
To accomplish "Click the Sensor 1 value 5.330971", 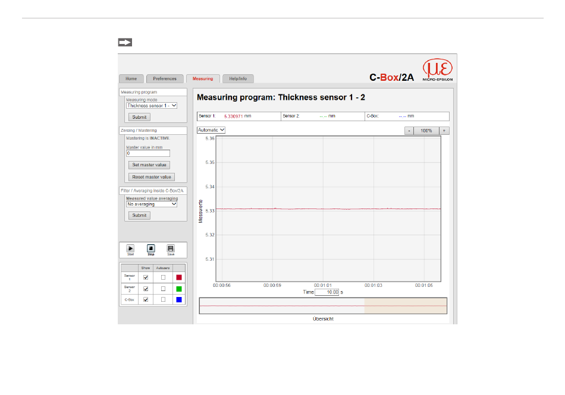I will 234,116.
